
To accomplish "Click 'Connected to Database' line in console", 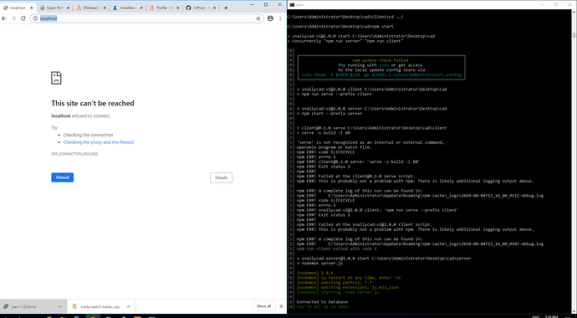I will (322, 302).
